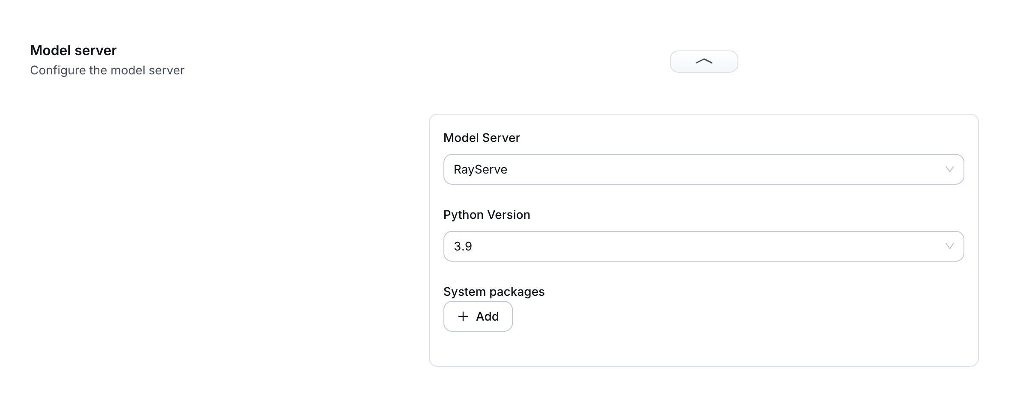This screenshot has height=395, width=1029.
Task: Click the 3.9 value in the Python Version field
Action: 463,246
